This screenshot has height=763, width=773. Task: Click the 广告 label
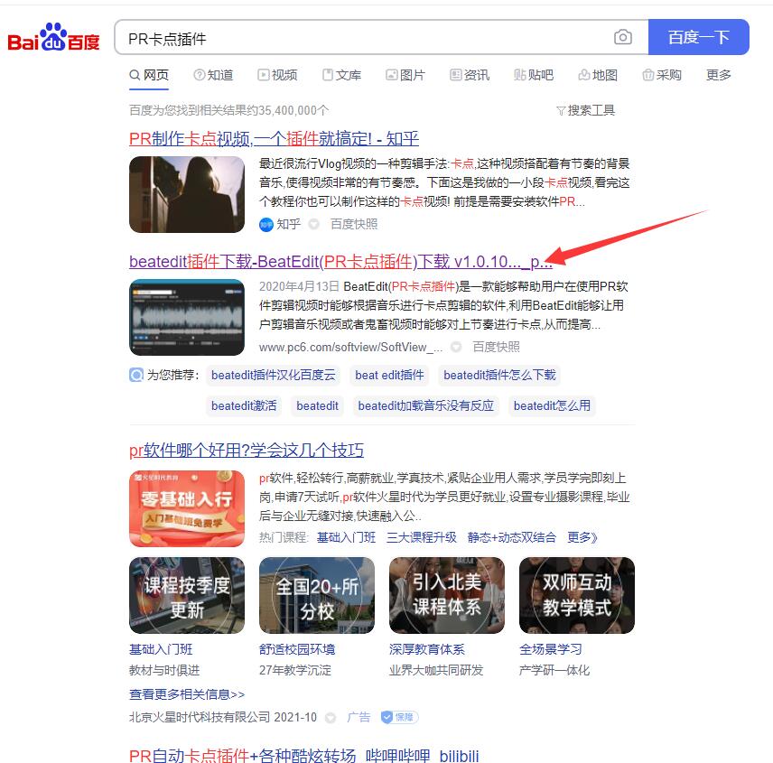(359, 717)
